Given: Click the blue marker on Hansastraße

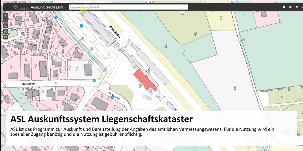Looking at the screenshot, I should click(x=94, y=80).
